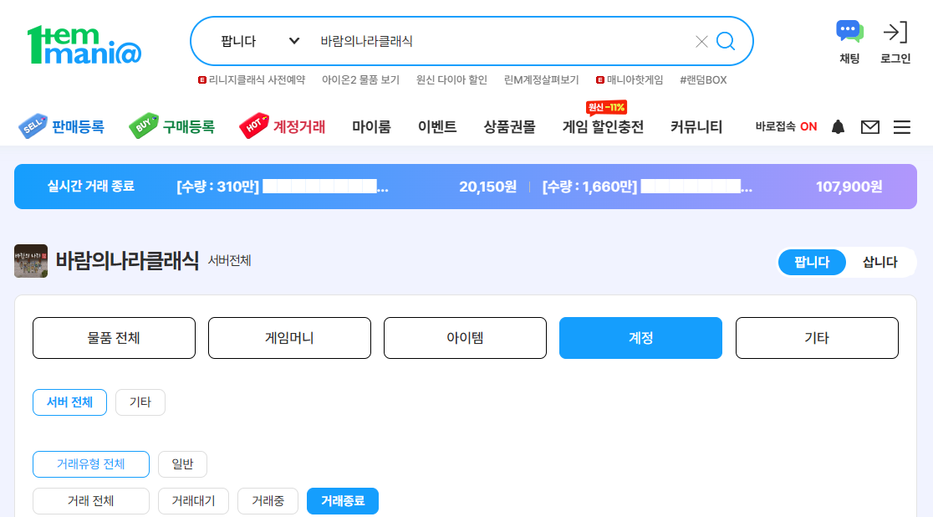This screenshot has width=933, height=517.
Task: Open notifications bell icon
Action: [x=838, y=127]
